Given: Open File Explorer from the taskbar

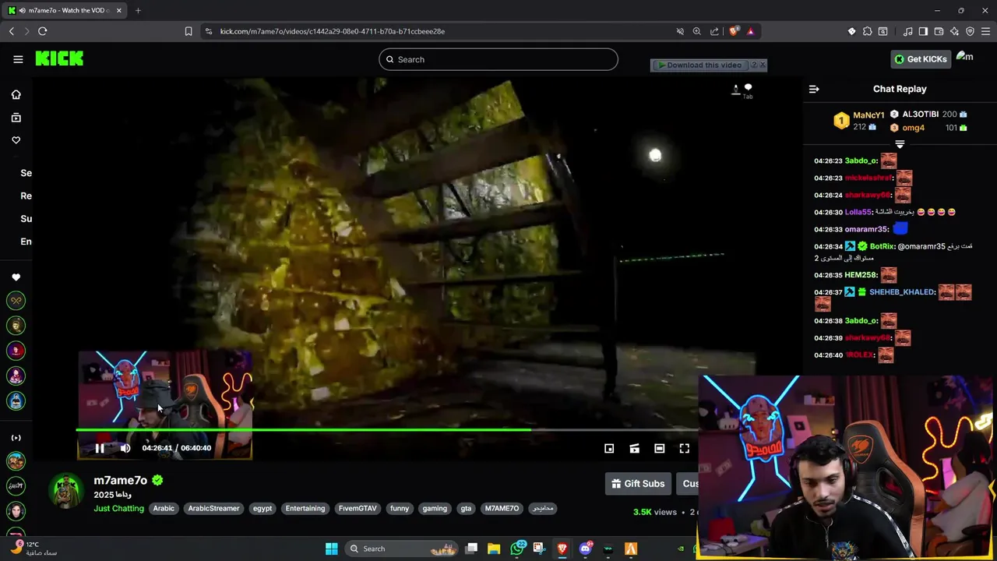Looking at the screenshot, I should pyautogui.click(x=494, y=549).
